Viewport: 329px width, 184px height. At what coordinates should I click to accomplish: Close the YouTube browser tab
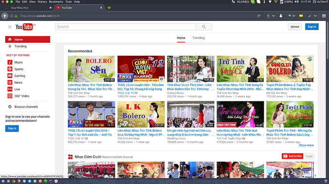pyautogui.click(x=101, y=8)
